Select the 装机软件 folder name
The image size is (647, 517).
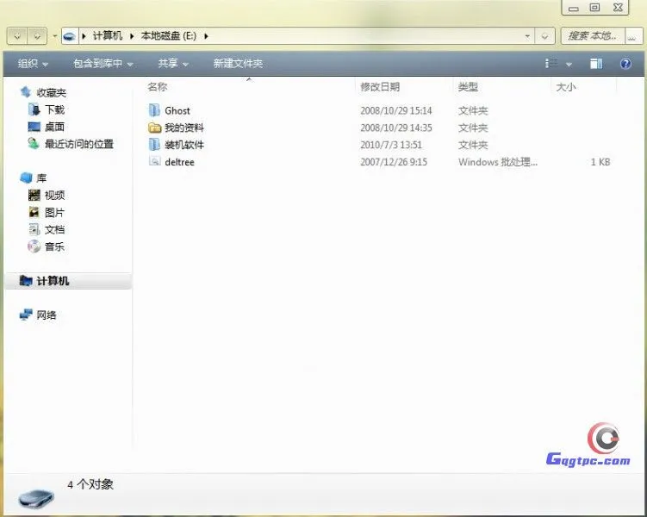(x=184, y=145)
